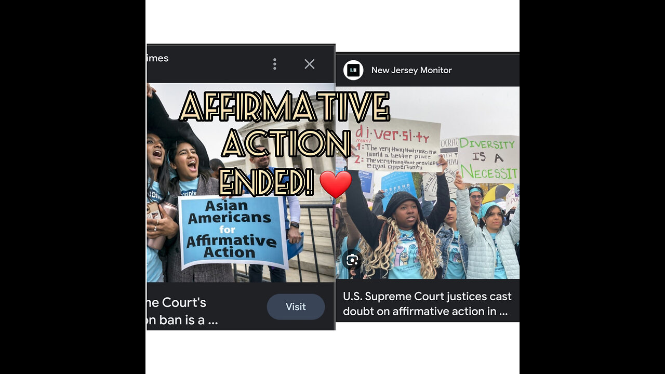Click the New Jersey Monitor round logo
Screen dimensions: 665x374
(x=353, y=70)
